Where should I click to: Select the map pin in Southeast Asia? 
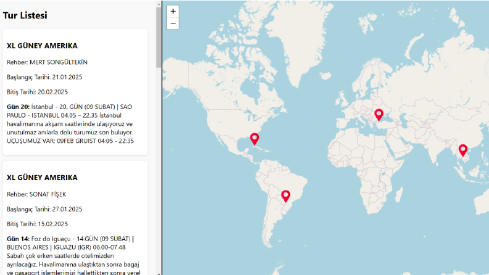click(x=463, y=150)
